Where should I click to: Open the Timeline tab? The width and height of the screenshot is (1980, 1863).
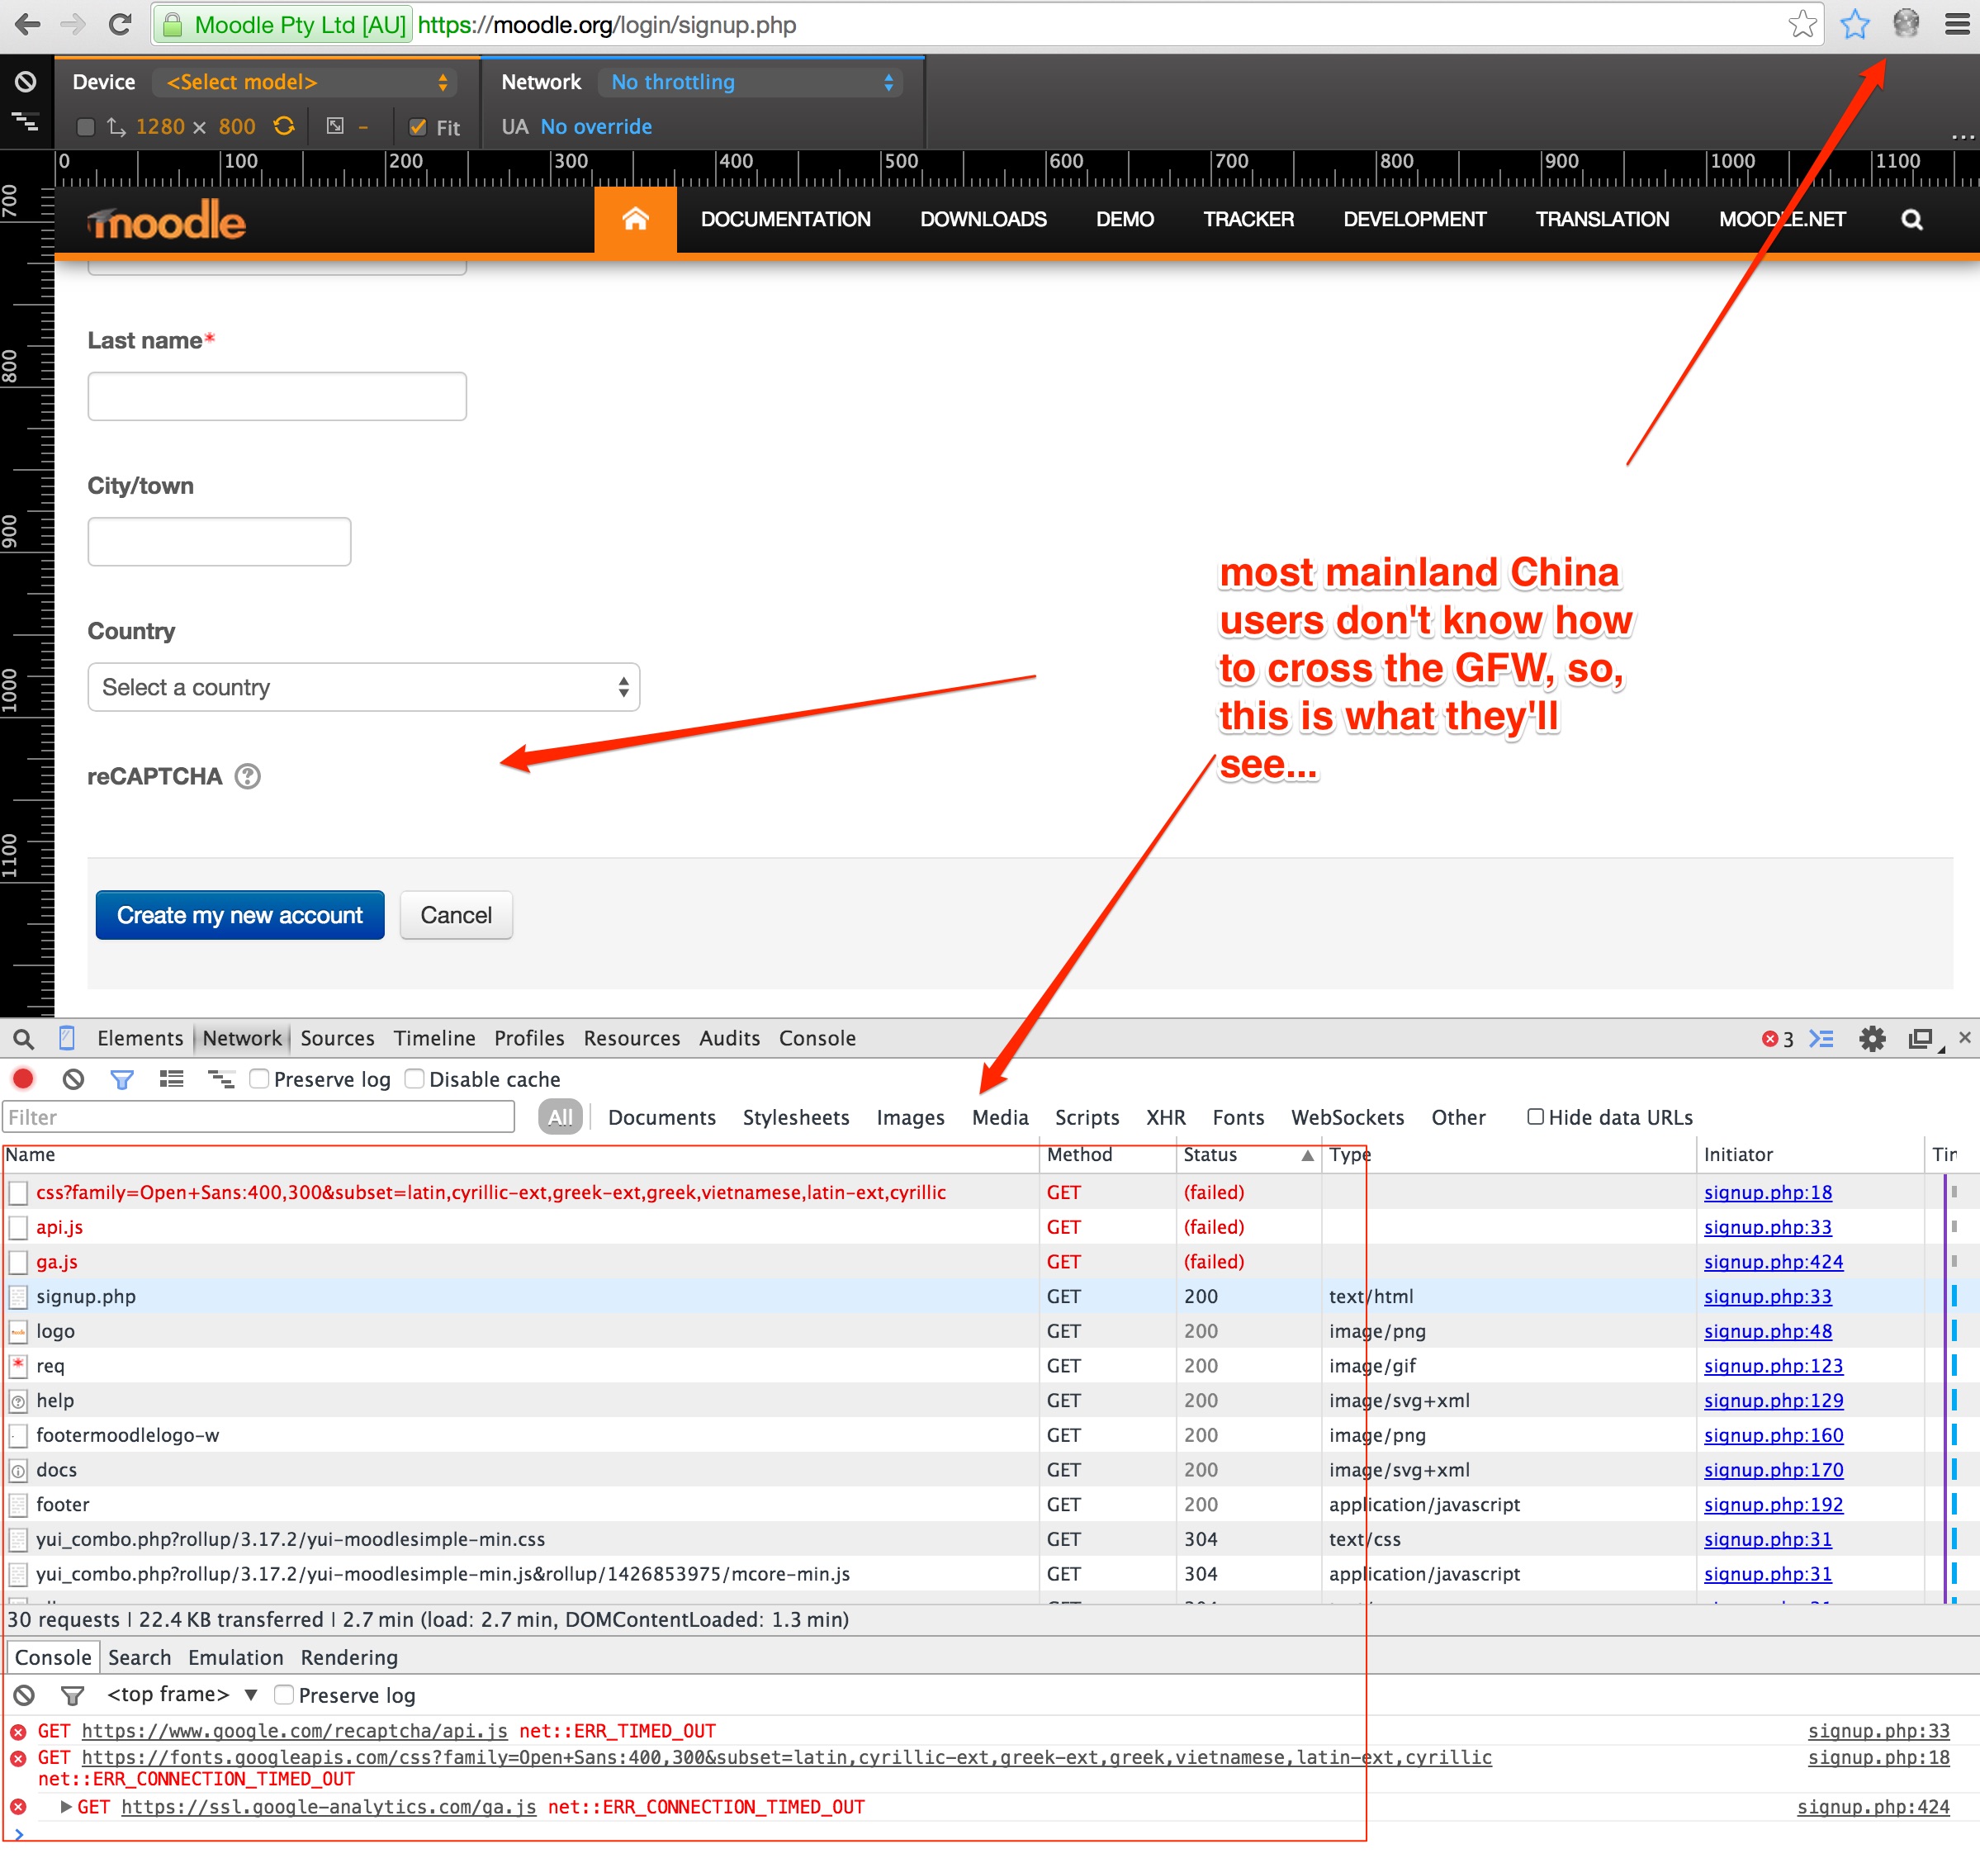(434, 1038)
